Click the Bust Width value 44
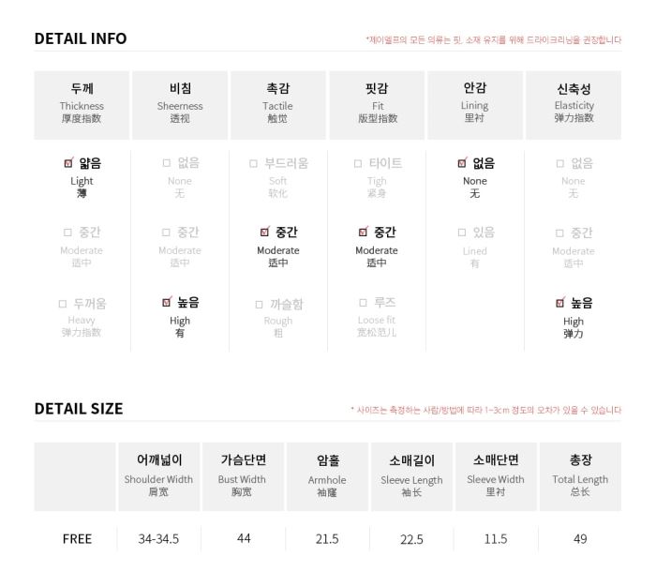 click(244, 538)
